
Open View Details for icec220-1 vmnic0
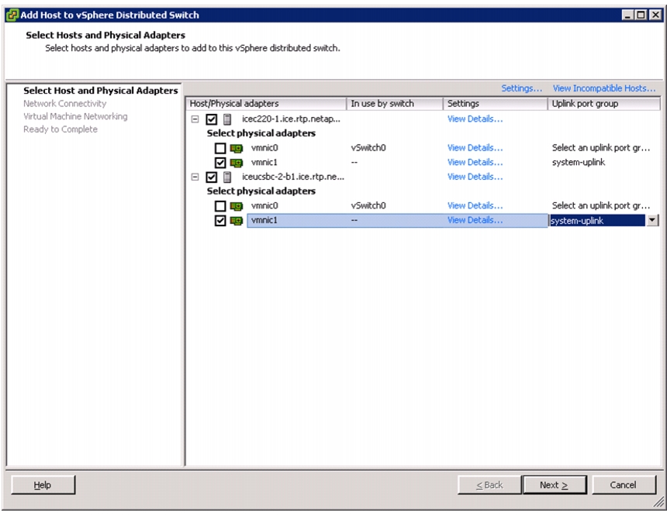pos(475,148)
